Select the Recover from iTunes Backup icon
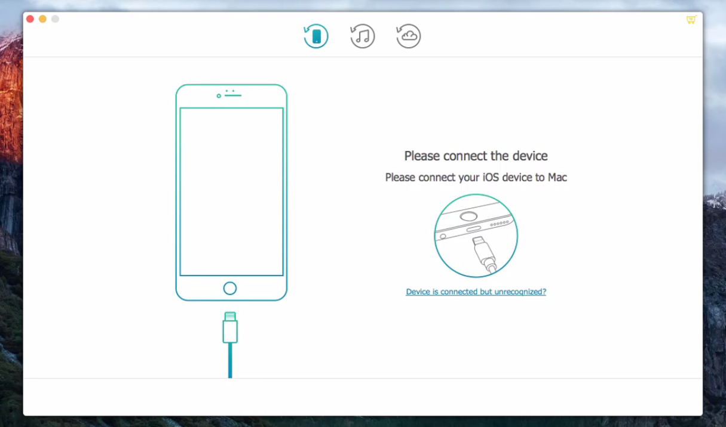The image size is (726, 427). pos(362,36)
